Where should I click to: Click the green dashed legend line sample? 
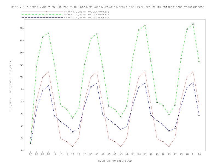tap(42, 15)
